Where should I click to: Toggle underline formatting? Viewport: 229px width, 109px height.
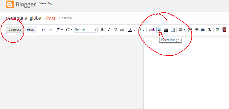pos(115,30)
